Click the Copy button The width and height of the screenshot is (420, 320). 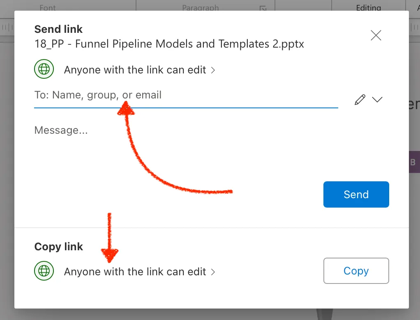(x=356, y=271)
